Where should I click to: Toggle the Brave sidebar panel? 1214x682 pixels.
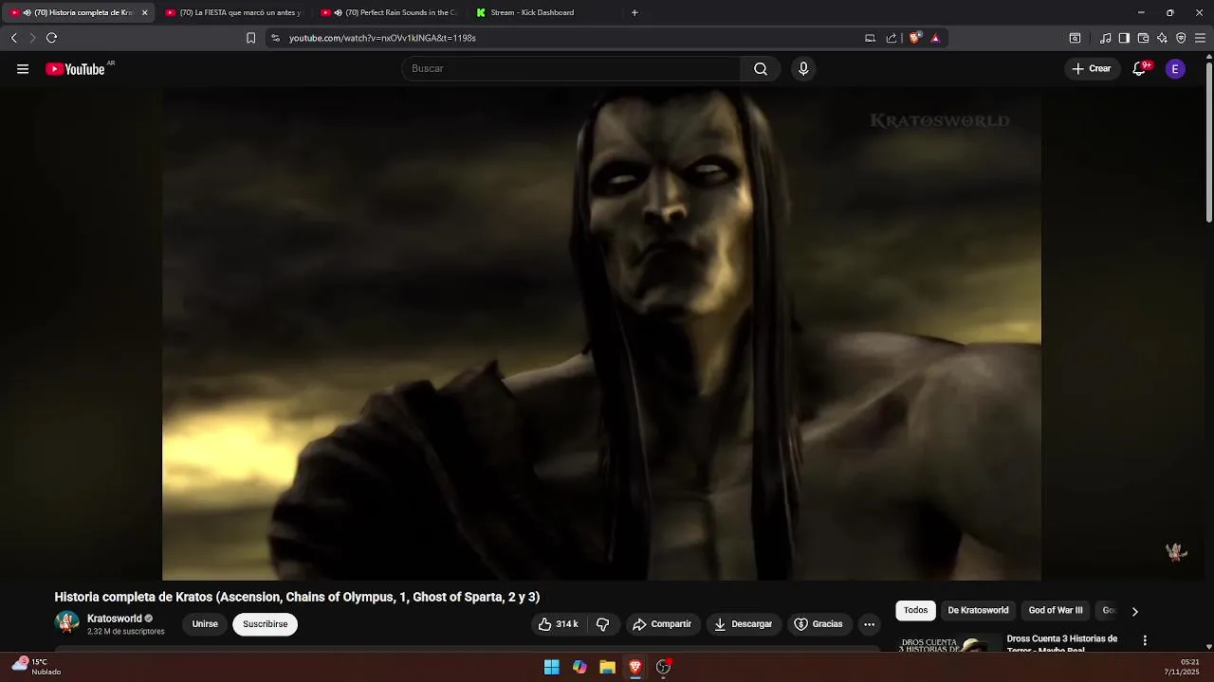[x=1124, y=38]
